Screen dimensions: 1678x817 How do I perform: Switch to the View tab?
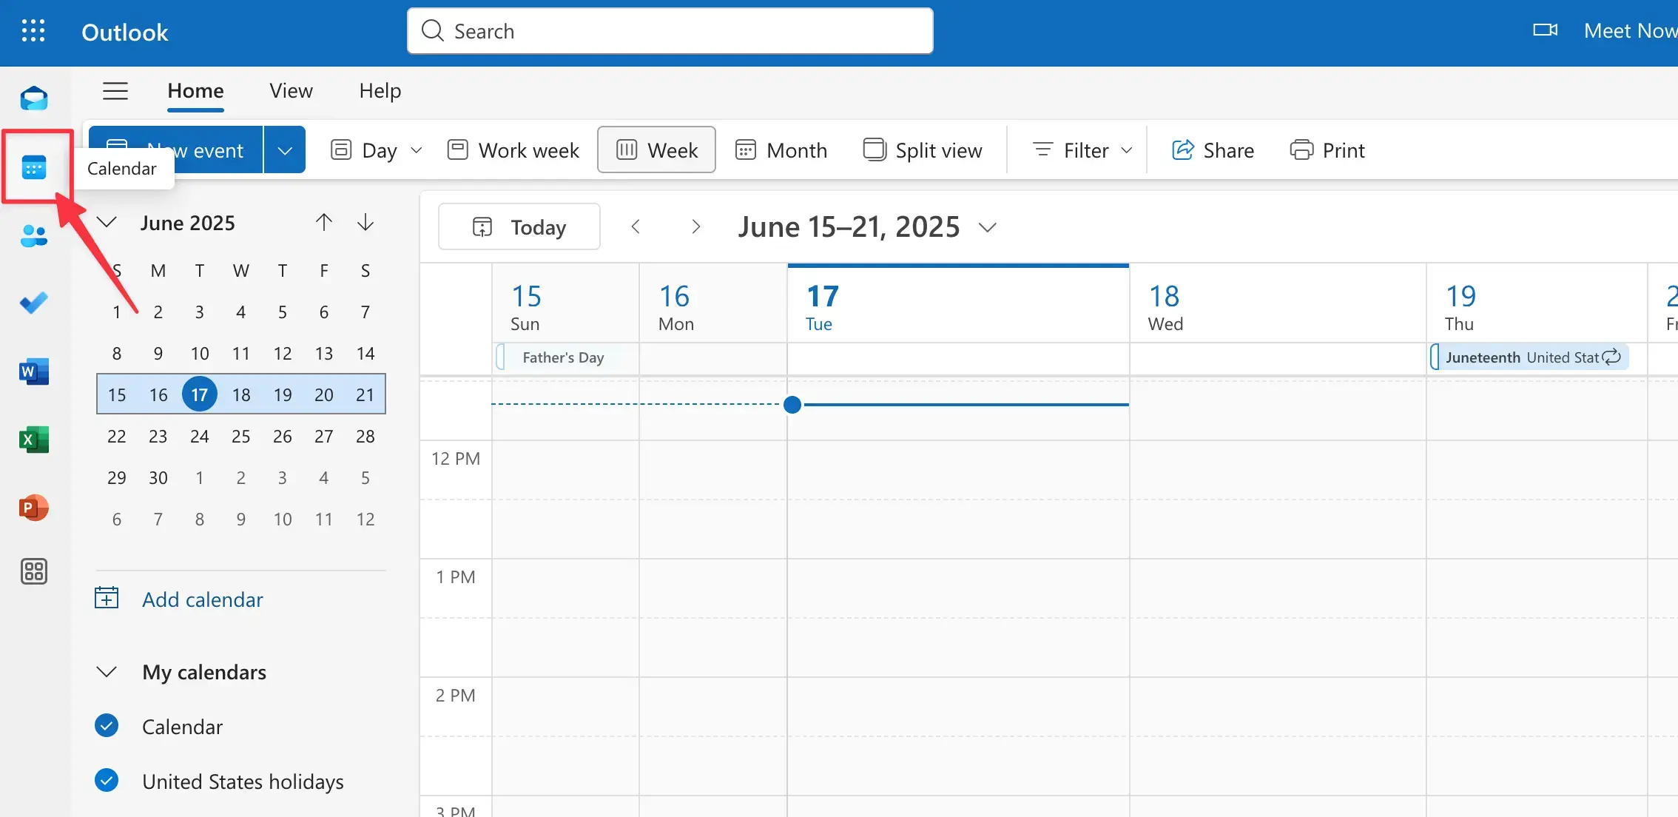[291, 91]
